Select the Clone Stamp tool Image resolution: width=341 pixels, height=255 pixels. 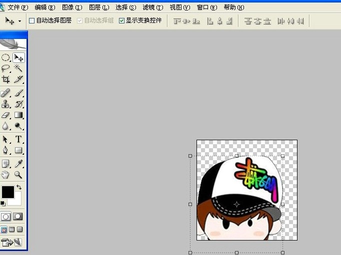(5, 104)
